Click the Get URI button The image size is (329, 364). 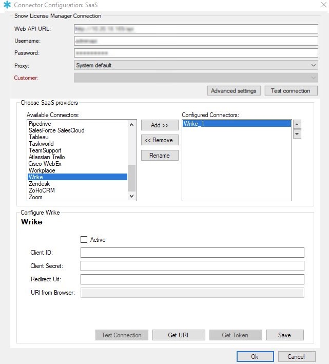[179, 335]
